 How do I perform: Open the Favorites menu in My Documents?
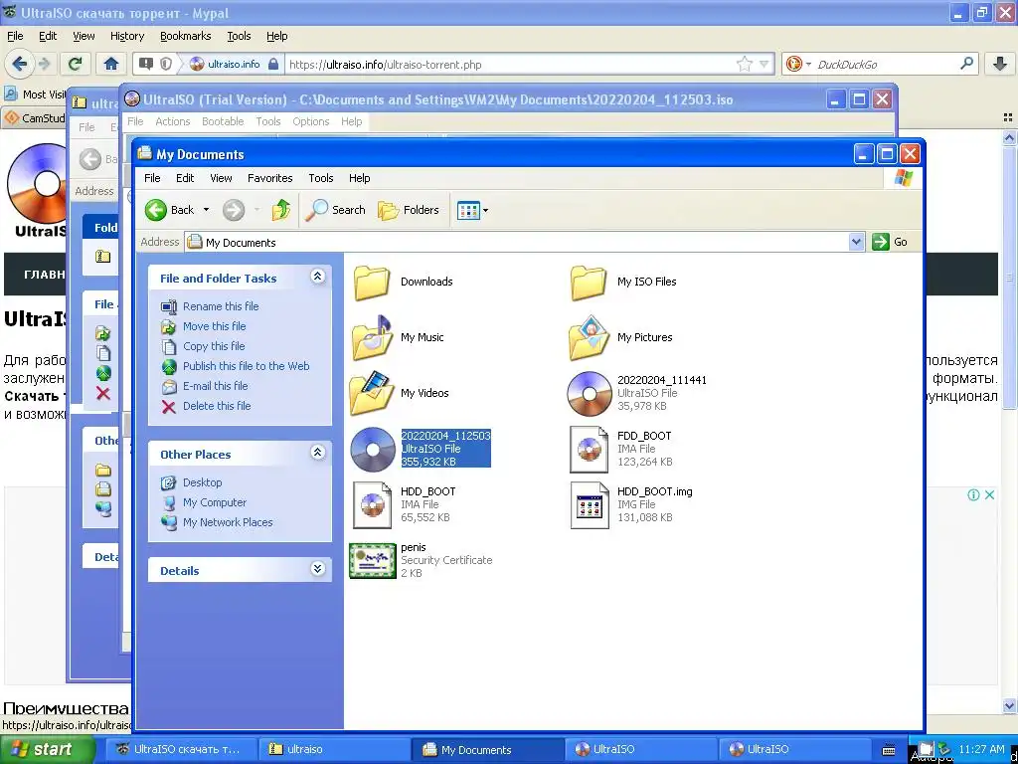point(270,178)
